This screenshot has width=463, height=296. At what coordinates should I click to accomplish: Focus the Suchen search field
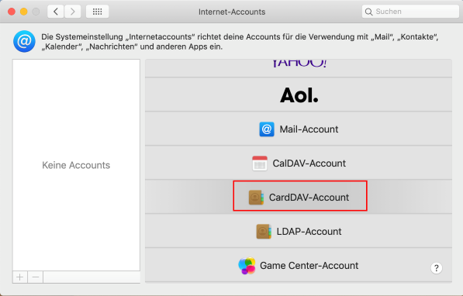point(410,12)
